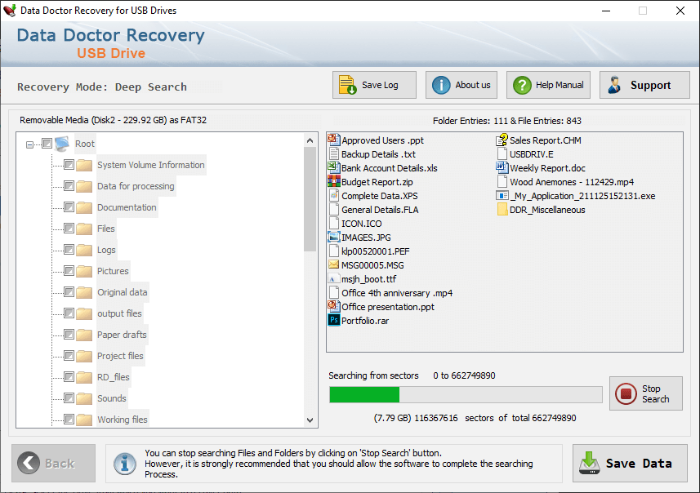700x493 pixels.
Task: Click the Approved Users .ppt file icon
Action: (x=333, y=140)
